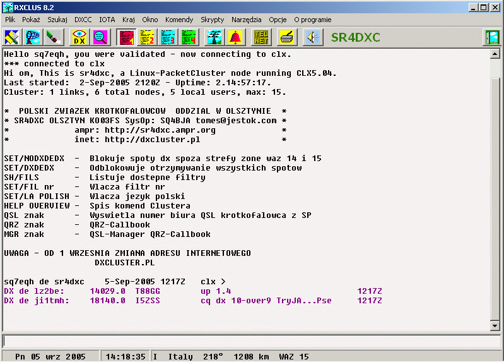Click the scrollbar down arrow

(x=495, y=325)
